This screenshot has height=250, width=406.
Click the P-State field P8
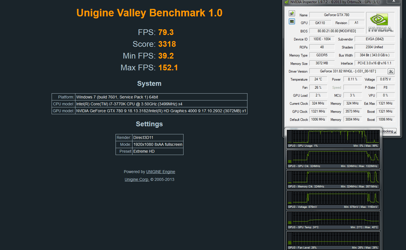coord(385,87)
